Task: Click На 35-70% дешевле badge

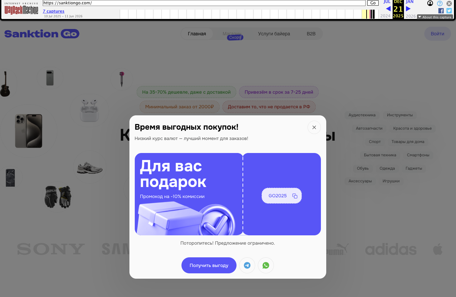Action: pyautogui.click(x=186, y=92)
